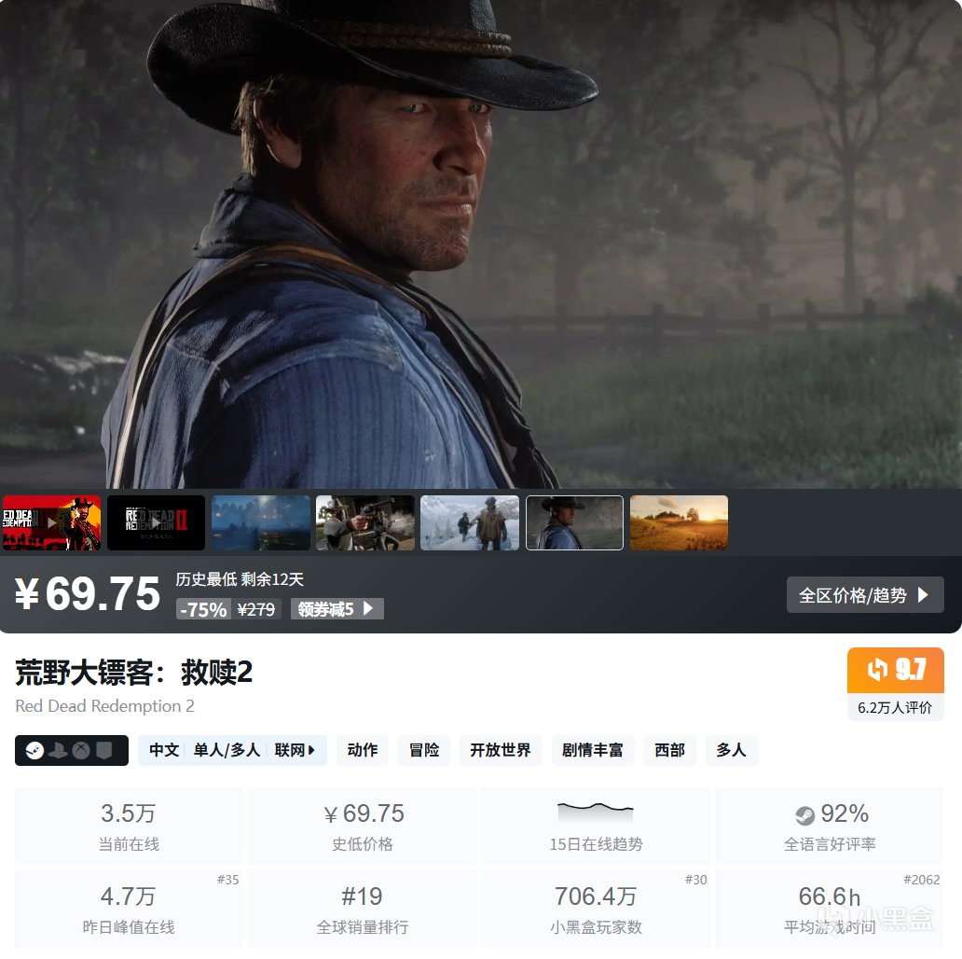
Task: Play the first red trailer video thumbnail
Action: (x=51, y=522)
